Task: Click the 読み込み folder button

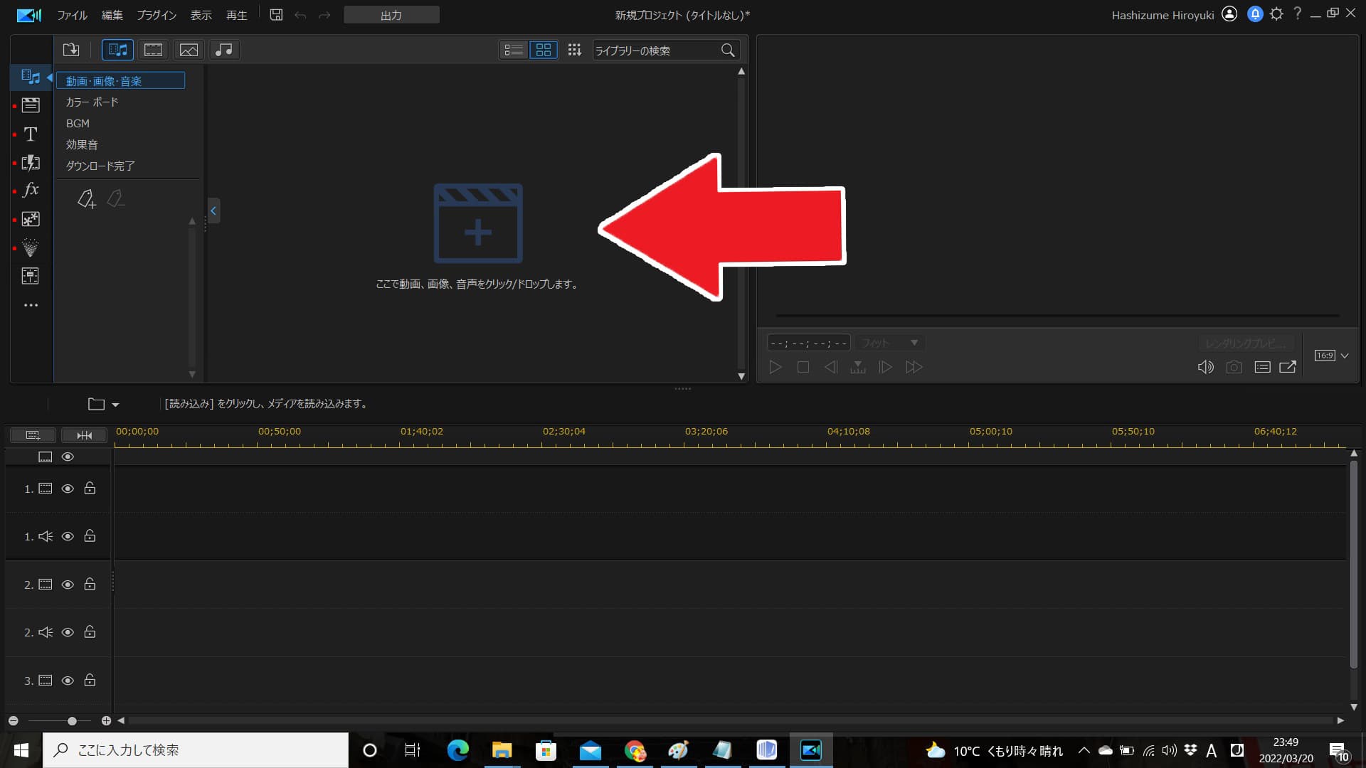Action: point(97,403)
